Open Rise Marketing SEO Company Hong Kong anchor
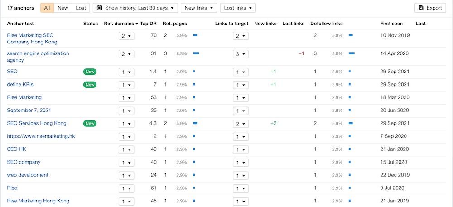453x207 pixels. (x=32, y=39)
